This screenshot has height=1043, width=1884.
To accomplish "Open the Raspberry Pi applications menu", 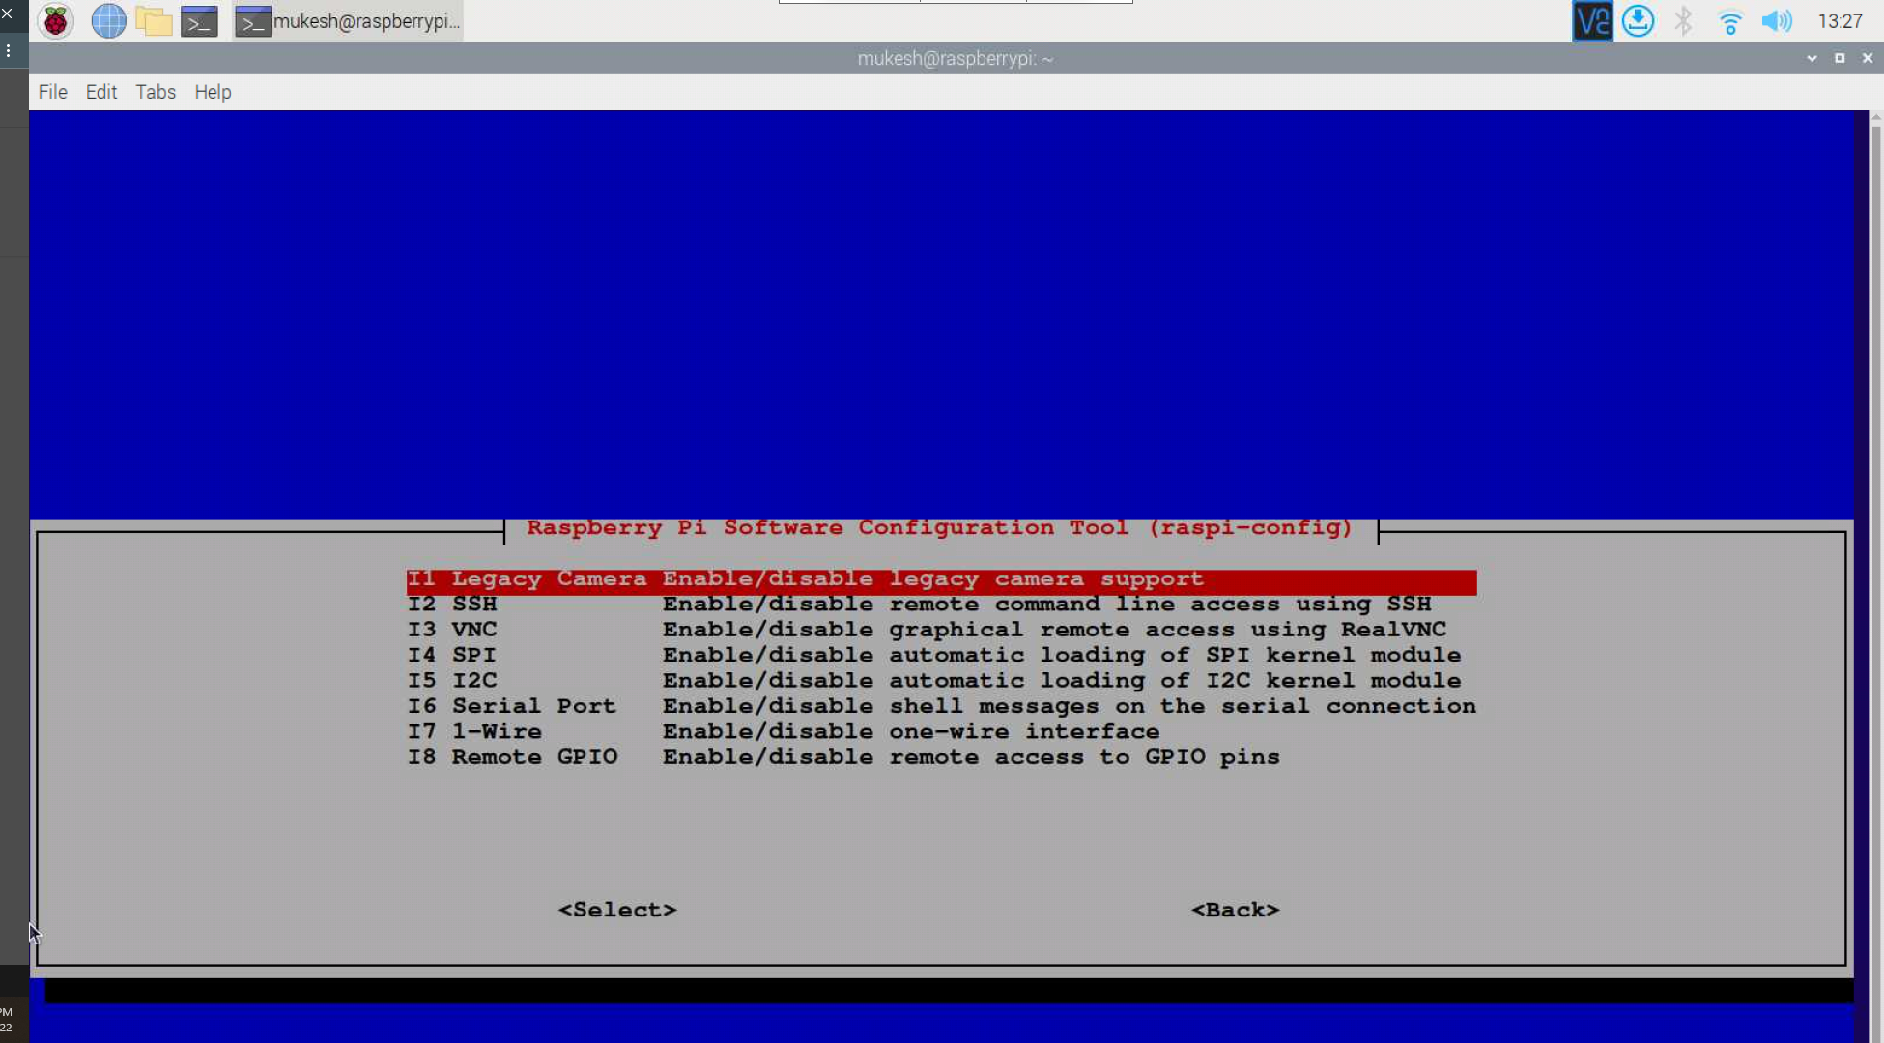I will (55, 20).
